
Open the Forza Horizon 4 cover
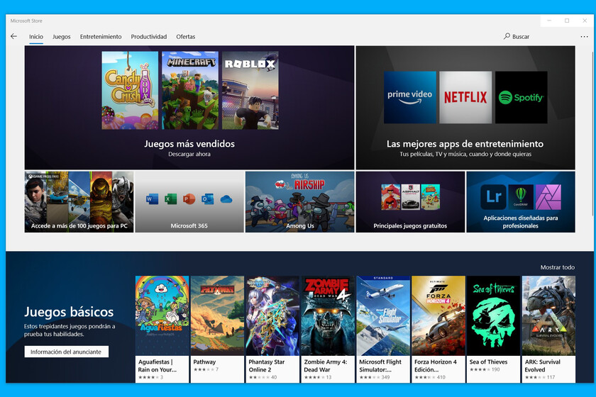(x=438, y=315)
